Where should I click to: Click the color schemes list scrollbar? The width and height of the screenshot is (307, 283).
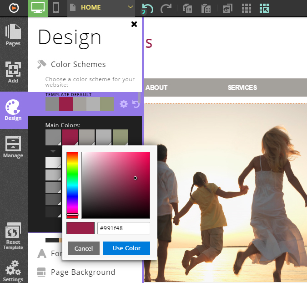[140, 97]
